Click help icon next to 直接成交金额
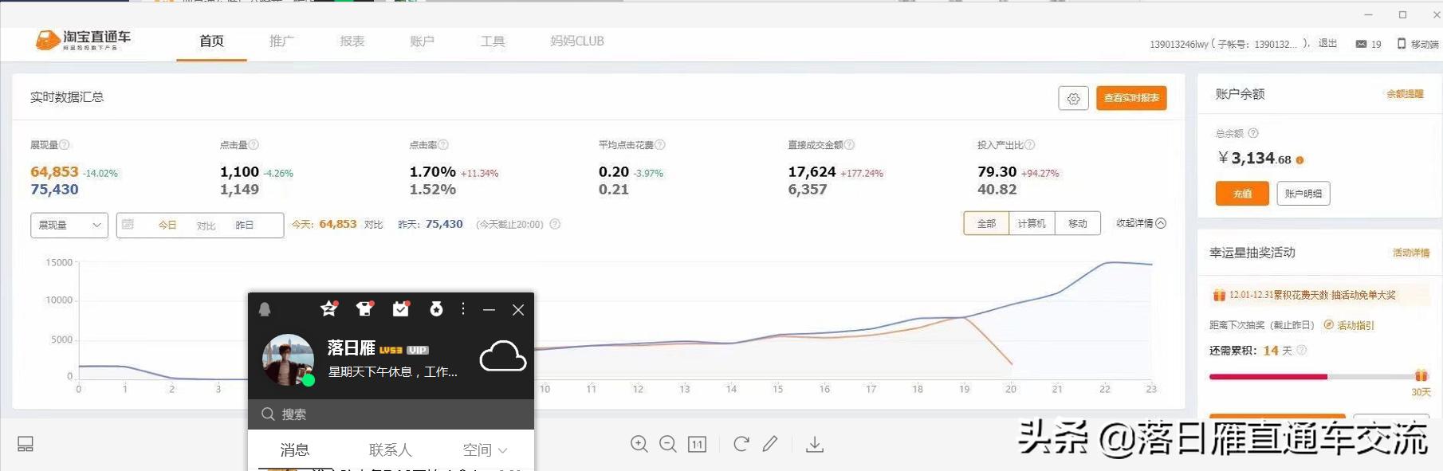 (x=850, y=145)
